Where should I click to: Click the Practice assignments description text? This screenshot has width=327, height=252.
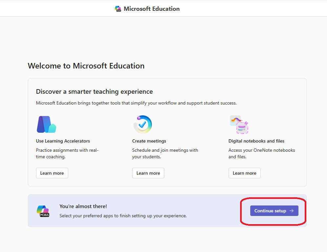67,153
